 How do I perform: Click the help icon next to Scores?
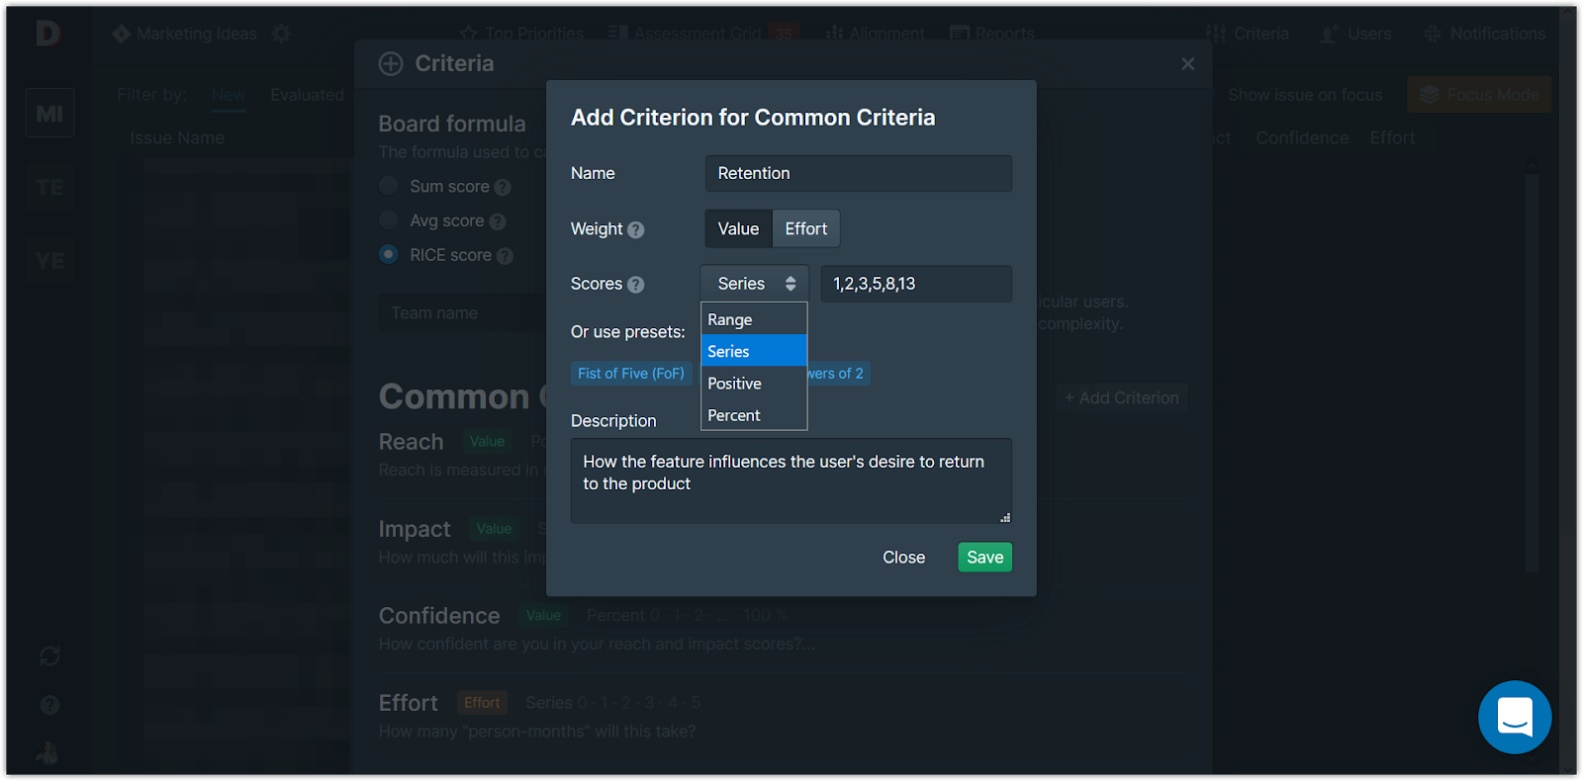[x=636, y=285]
